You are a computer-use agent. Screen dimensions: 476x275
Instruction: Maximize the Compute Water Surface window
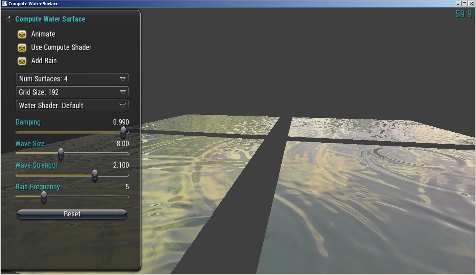(464, 3)
